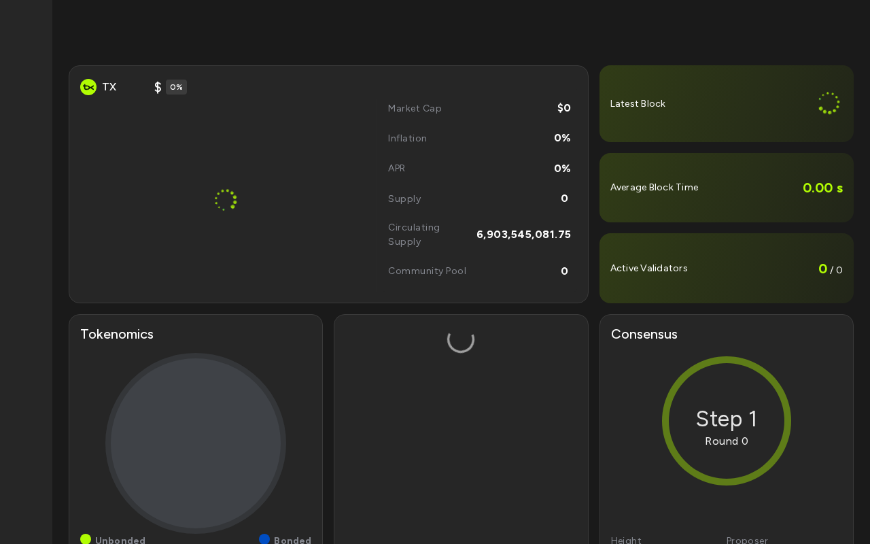
Task: Click the Proposer label in Consensus
Action: [747, 540]
